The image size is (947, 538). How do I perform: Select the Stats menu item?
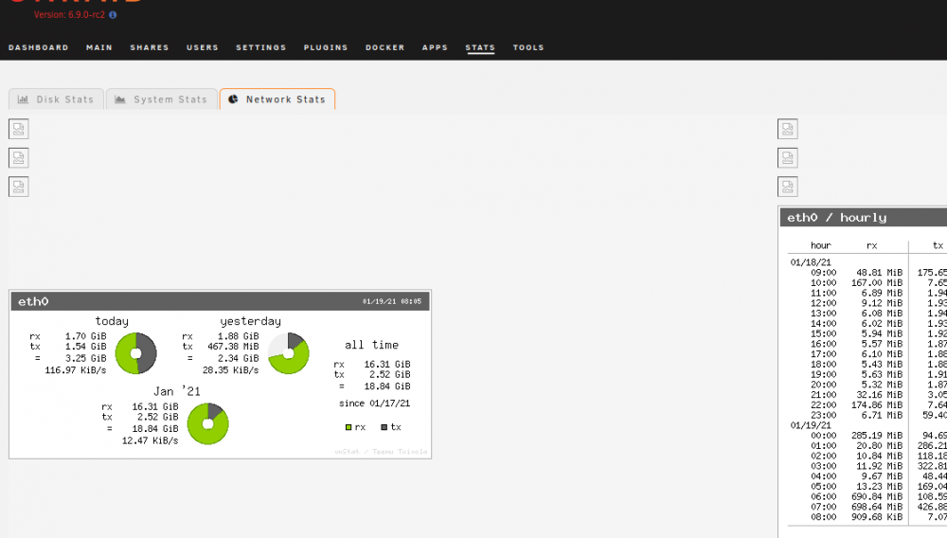pyautogui.click(x=480, y=47)
